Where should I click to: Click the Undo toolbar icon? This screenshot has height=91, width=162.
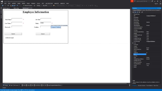coord(17,6)
